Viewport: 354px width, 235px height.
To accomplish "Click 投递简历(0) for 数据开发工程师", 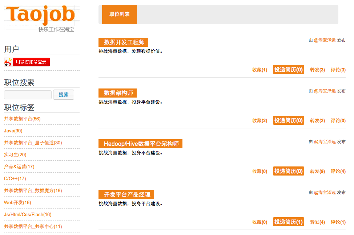I will pos(289,70).
